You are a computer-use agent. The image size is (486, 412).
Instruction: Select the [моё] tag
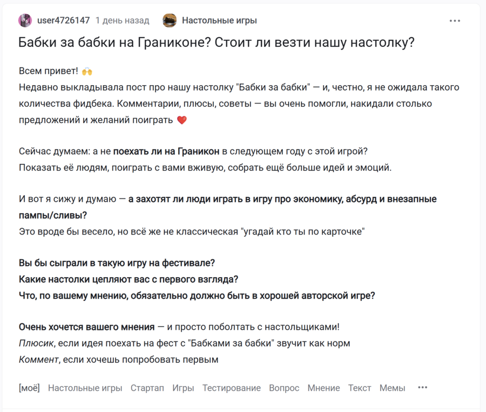click(x=29, y=388)
